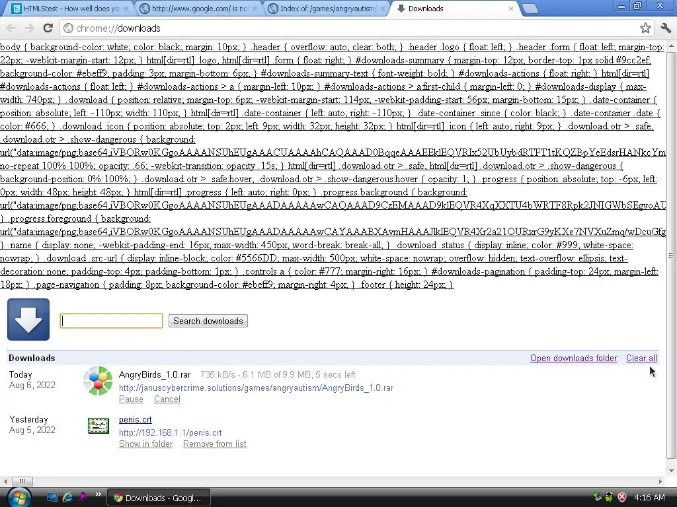This screenshot has width=677, height=507.
Task: Click the green network tray icon
Action: [x=597, y=497]
